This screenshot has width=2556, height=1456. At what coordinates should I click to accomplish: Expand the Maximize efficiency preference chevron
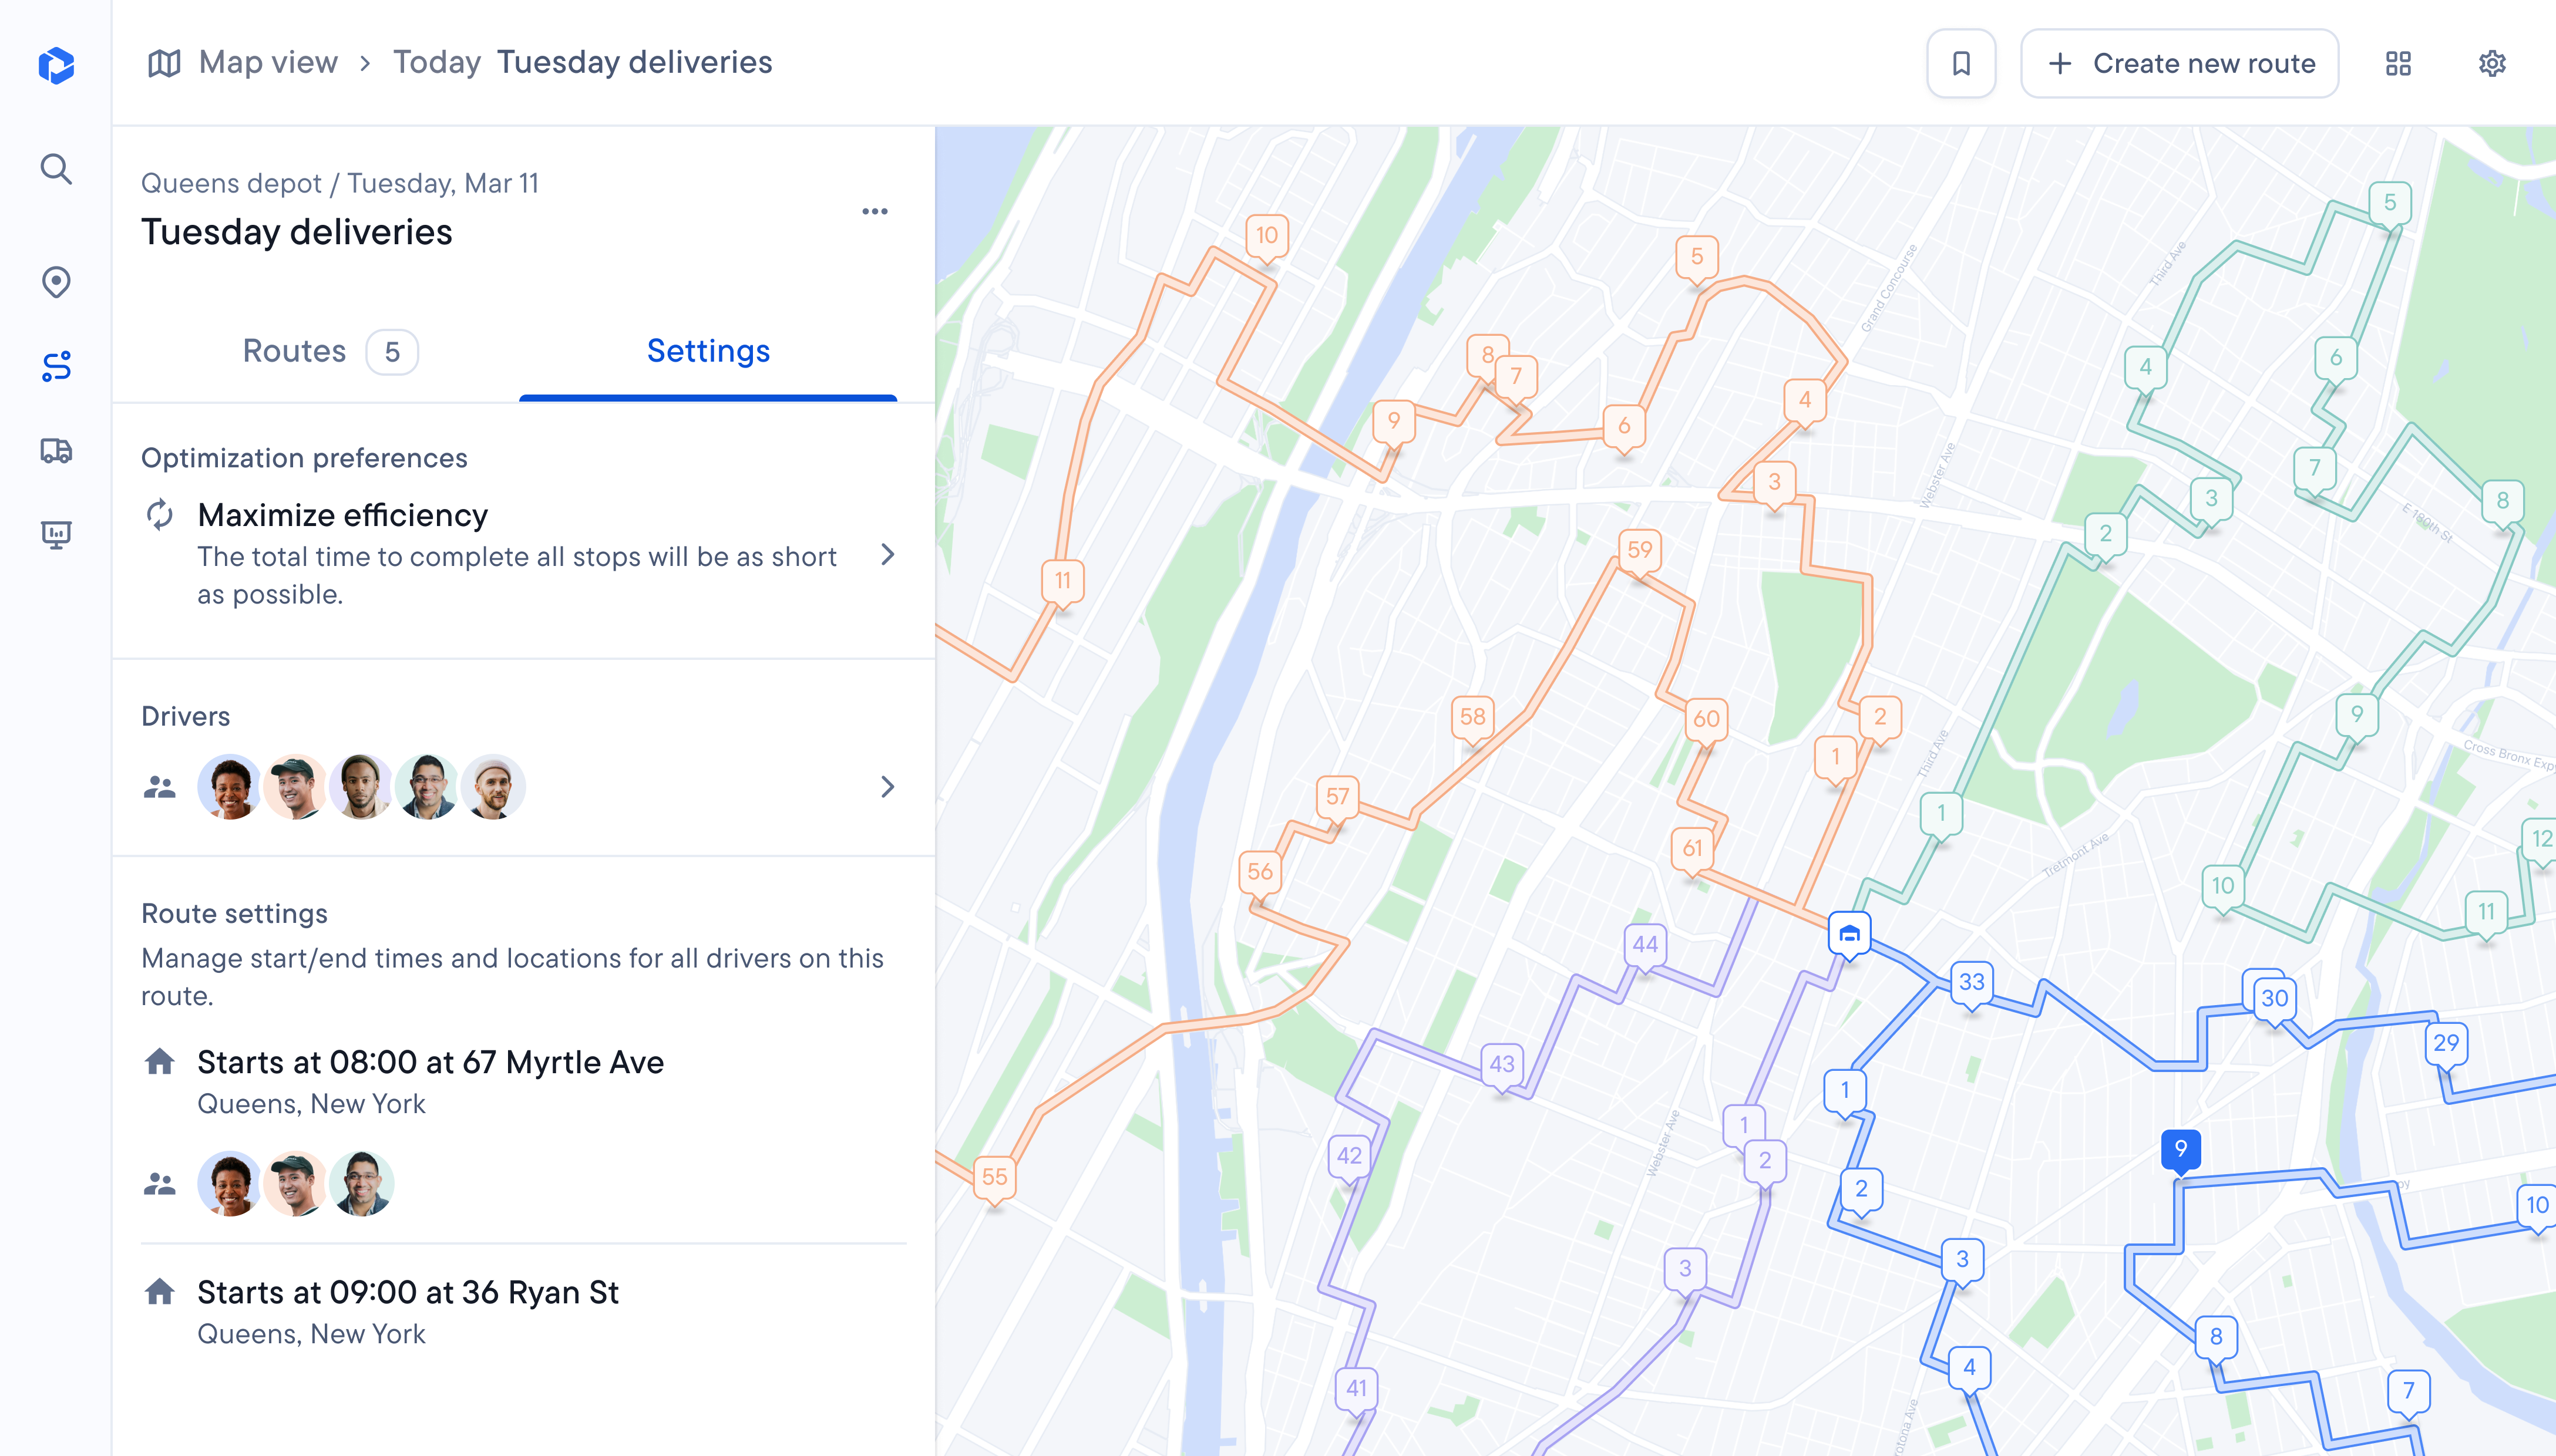887,555
